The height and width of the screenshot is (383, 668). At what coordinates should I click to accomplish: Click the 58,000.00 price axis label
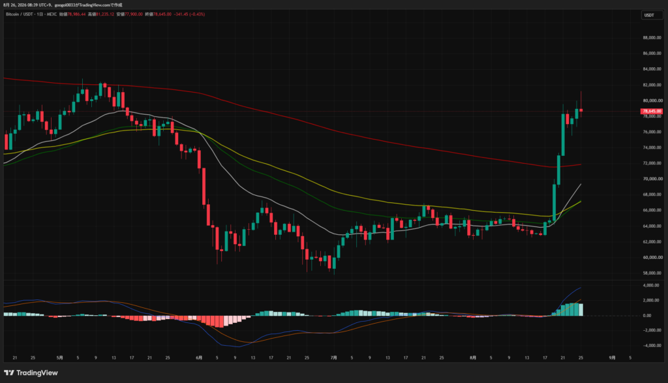(x=652, y=273)
